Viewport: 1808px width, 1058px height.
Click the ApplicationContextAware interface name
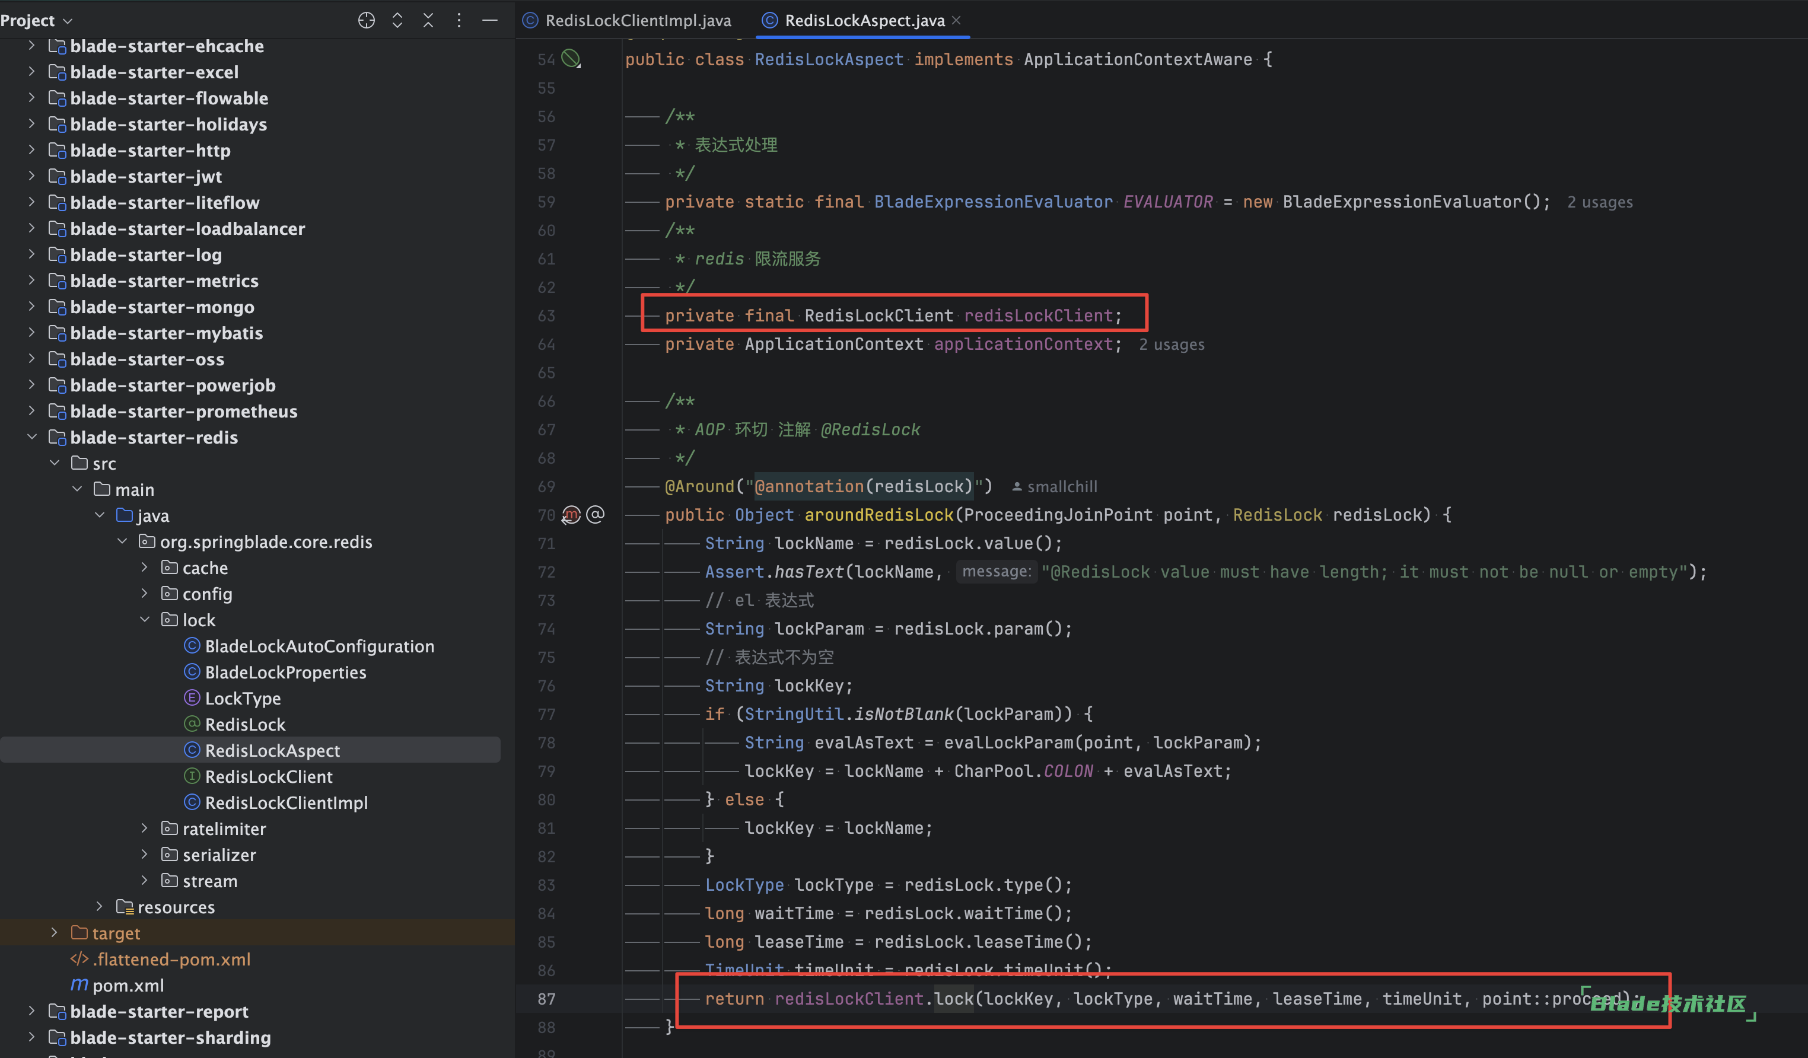[1138, 59]
